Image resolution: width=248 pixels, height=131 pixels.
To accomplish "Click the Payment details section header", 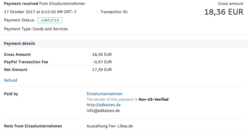I will click(20, 43).
